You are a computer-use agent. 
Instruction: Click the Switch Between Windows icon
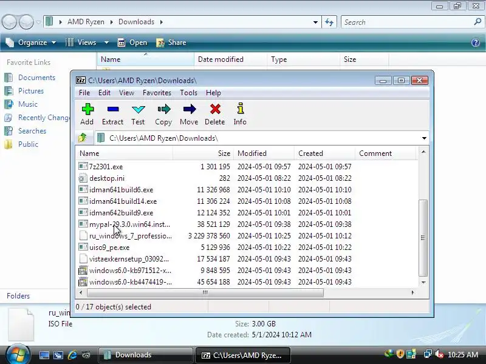pyautogui.click(x=58, y=355)
